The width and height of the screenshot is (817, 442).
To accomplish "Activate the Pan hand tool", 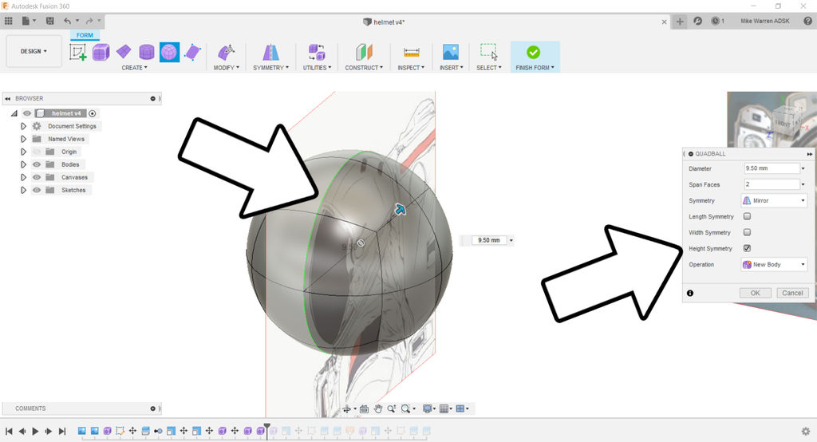I will coord(377,409).
